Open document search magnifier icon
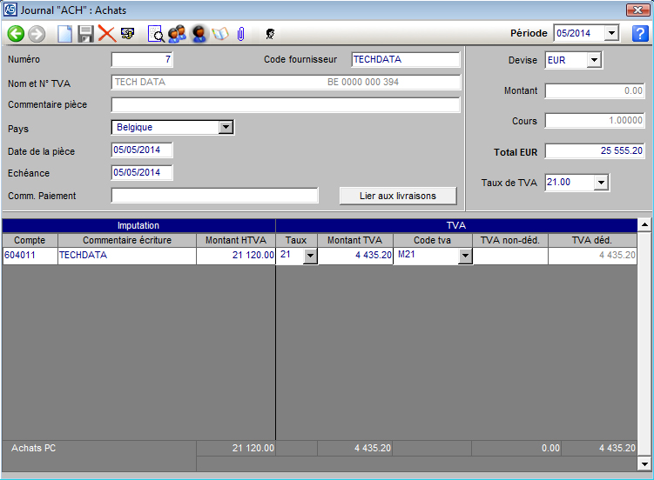This screenshot has width=654, height=480. pyautogui.click(x=156, y=34)
